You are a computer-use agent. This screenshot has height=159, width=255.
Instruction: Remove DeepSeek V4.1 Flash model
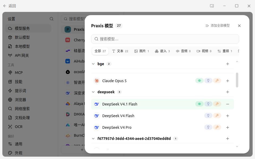[228, 104]
